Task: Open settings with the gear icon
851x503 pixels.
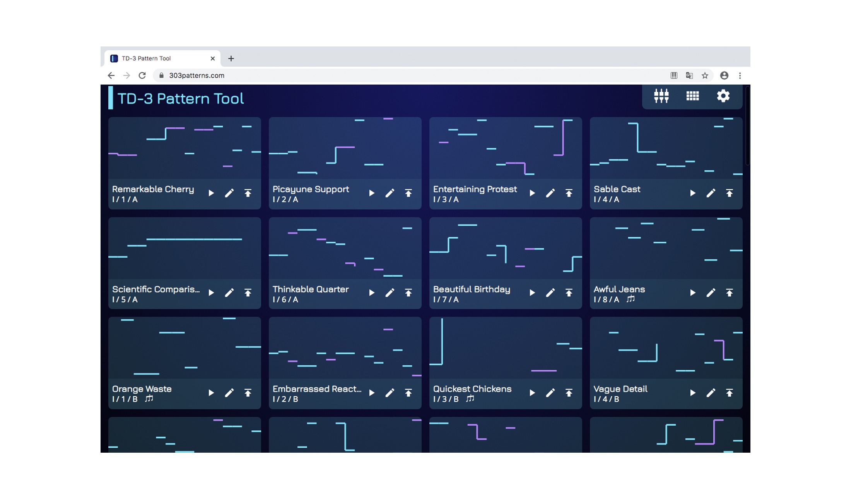Action: point(723,96)
